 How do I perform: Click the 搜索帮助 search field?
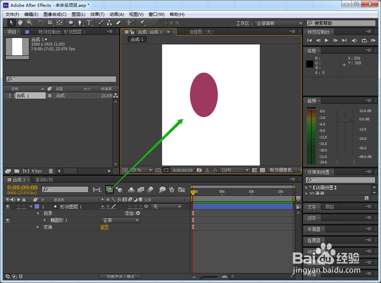[341, 23]
